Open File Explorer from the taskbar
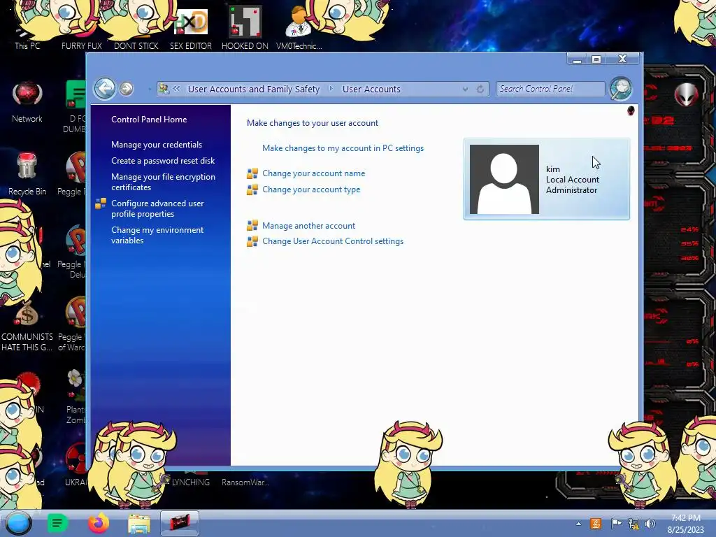 coord(139,524)
